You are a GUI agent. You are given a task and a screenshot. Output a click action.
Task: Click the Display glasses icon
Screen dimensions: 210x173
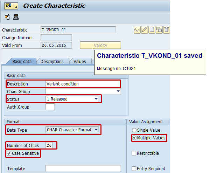tap(137, 30)
